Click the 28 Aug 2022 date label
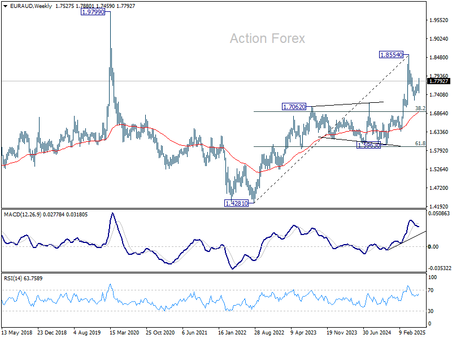 point(269,332)
